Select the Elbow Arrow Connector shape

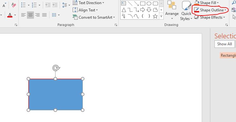pyautogui.click(x=136, y=10)
